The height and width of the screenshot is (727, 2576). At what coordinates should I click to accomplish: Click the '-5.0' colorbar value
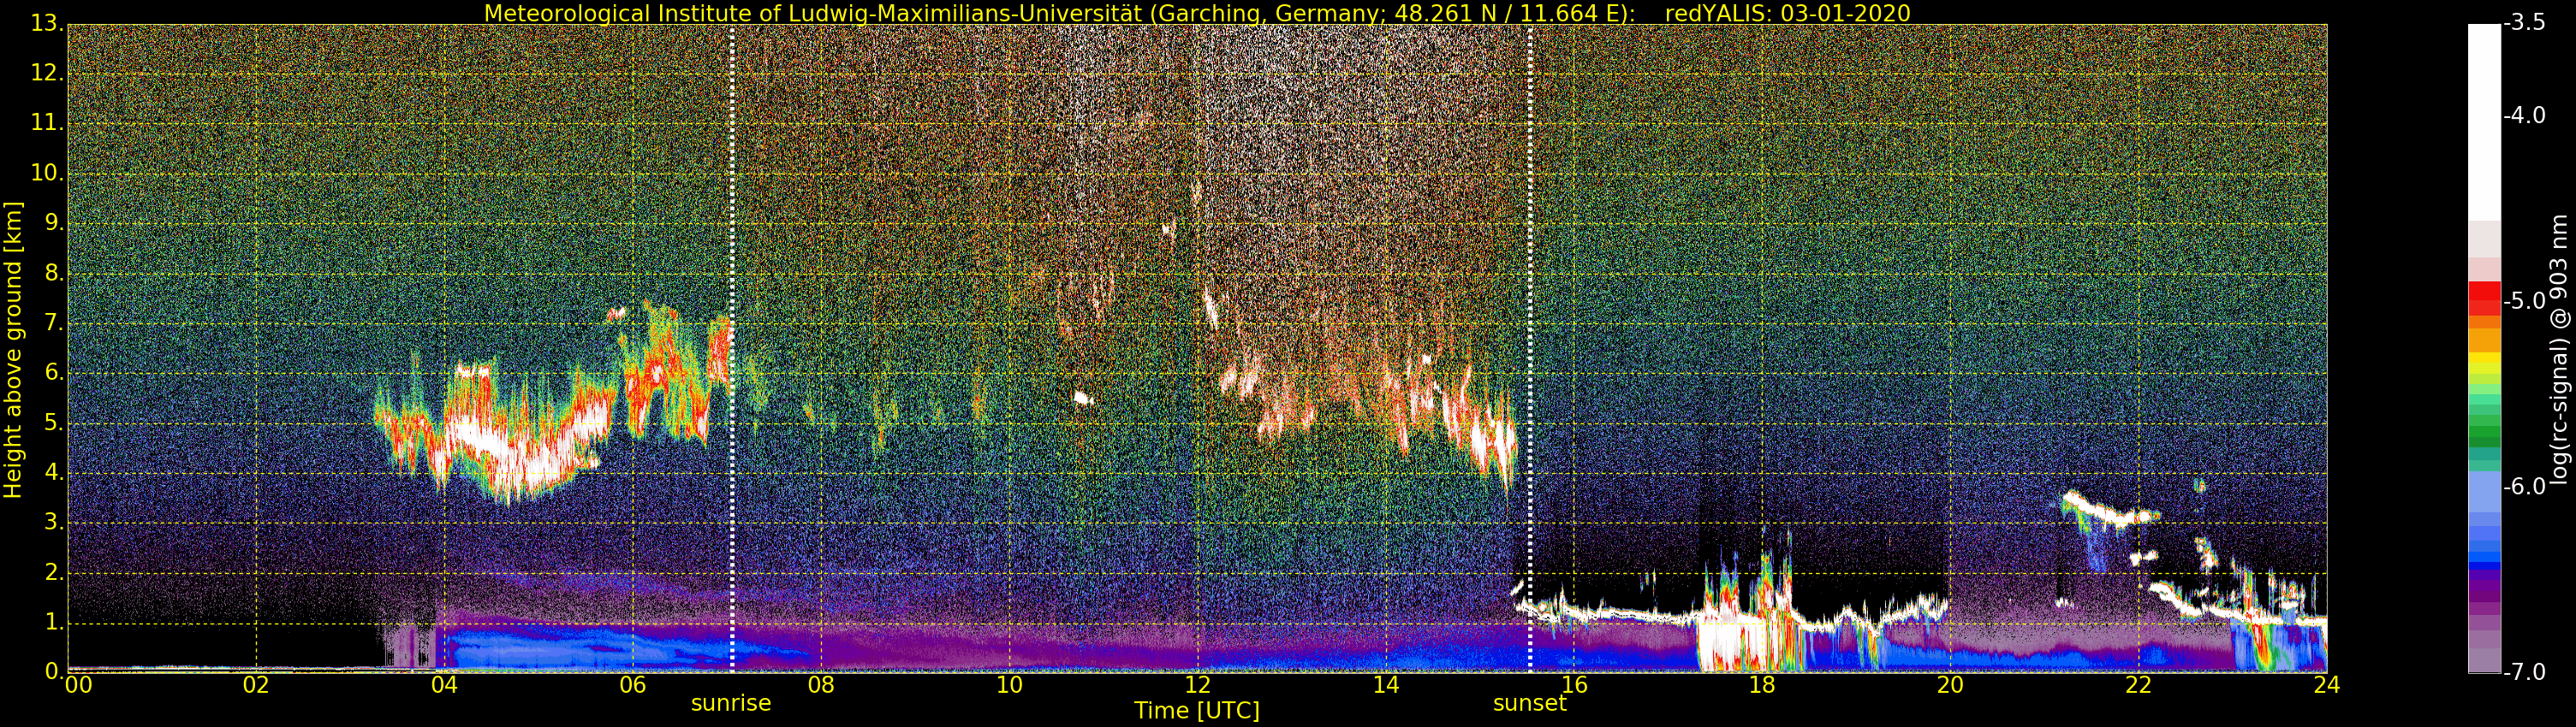click(x=2524, y=300)
